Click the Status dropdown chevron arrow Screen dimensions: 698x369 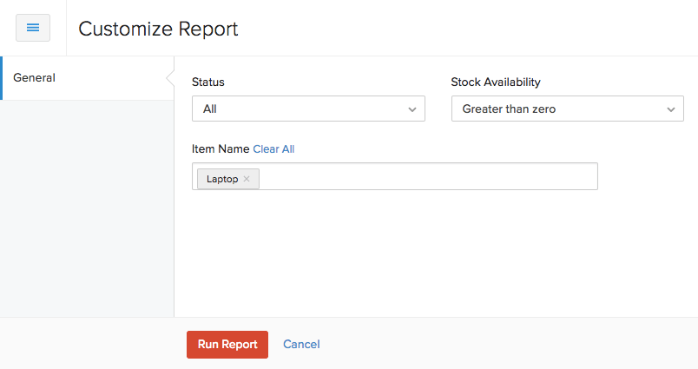[412, 109]
